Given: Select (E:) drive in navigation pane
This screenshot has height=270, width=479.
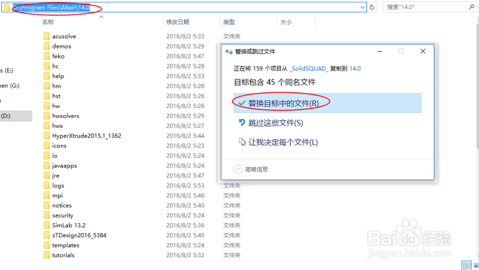Looking at the screenshot, I should tap(7, 71).
